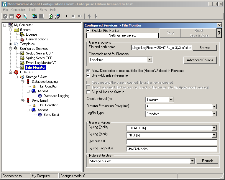Open the Syslog Facility LOCAL0 dropdown
Viewport: 225px width, 180px height.
pyautogui.click(x=214, y=128)
